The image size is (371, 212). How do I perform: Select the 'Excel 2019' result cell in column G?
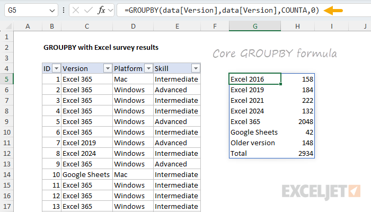pyautogui.click(x=255, y=90)
